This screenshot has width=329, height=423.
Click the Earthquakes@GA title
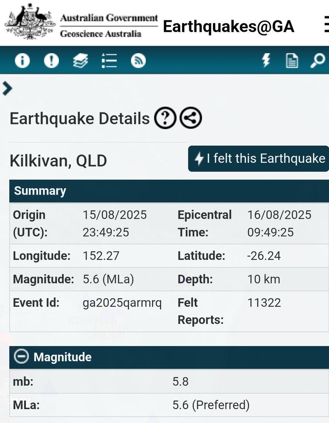(229, 26)
